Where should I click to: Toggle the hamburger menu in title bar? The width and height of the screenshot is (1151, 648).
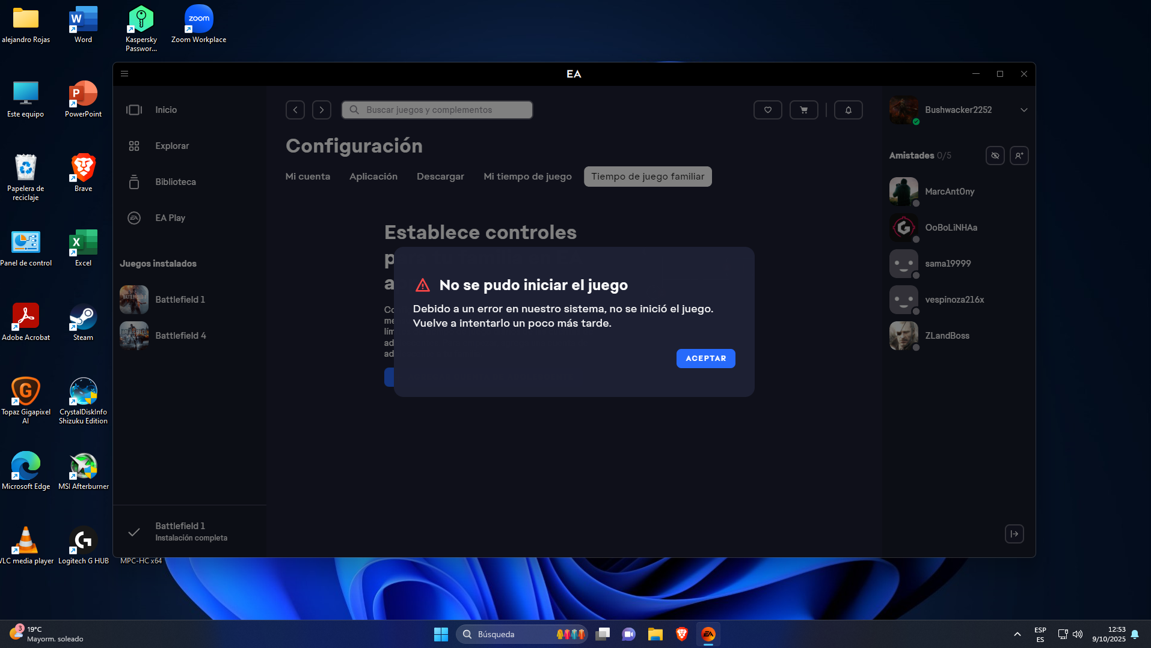pyautogui.click(x=124, y=74)
